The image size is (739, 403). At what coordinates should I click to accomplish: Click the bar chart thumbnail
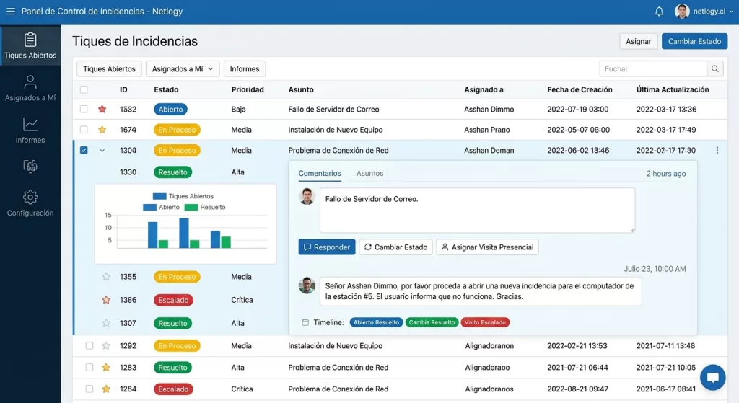click(185, 223)
